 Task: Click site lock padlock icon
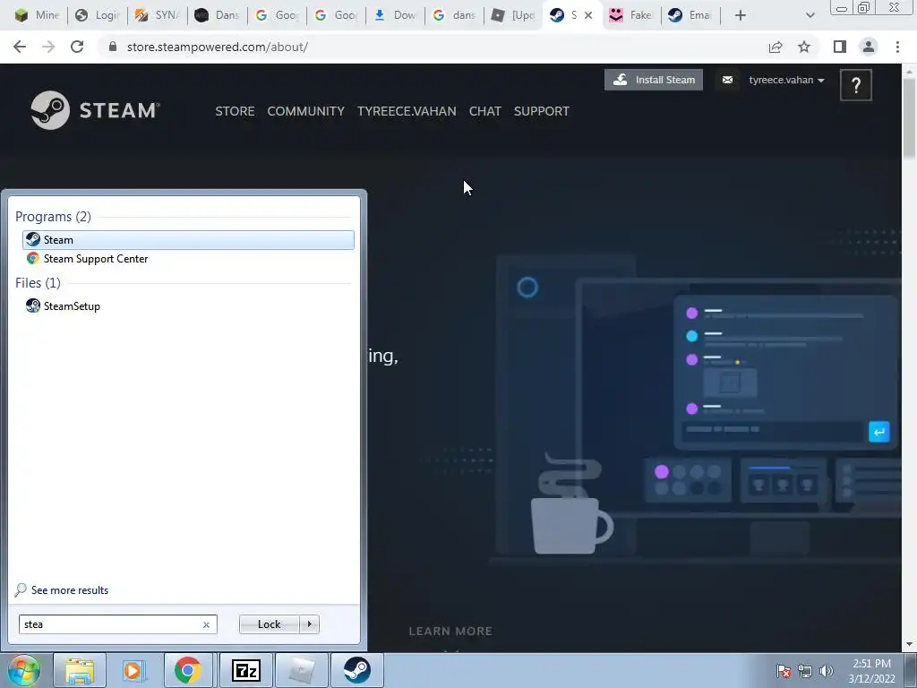113,47
